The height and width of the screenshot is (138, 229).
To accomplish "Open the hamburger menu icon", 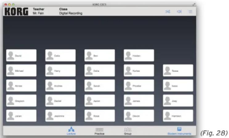I will [190, 11].
